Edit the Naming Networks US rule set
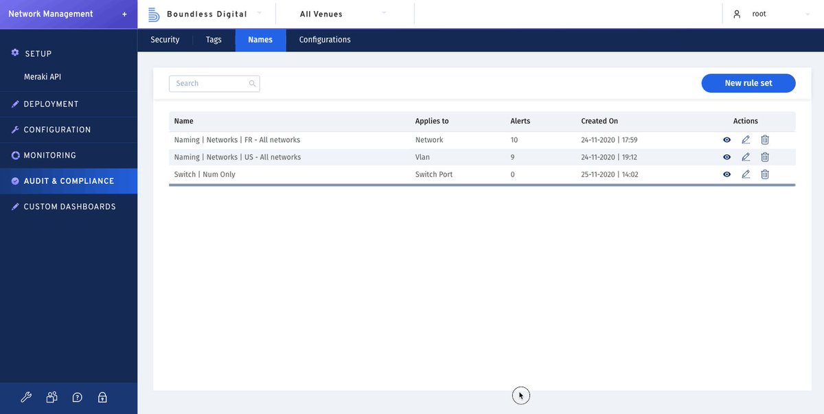Viewport: 824px width, 414px height. tap(746, 157)
